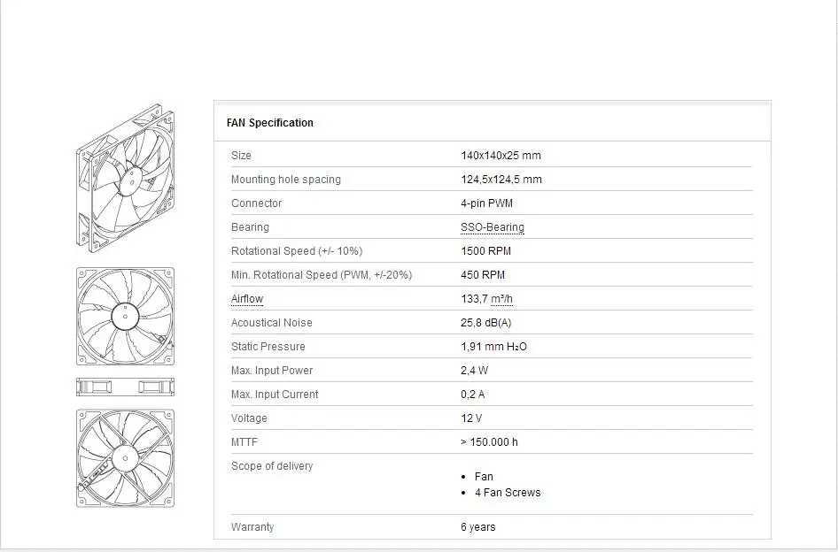Screen dimensions: 838x552
Task: Select the 2,4 W value
Action: tap(475, 371)
